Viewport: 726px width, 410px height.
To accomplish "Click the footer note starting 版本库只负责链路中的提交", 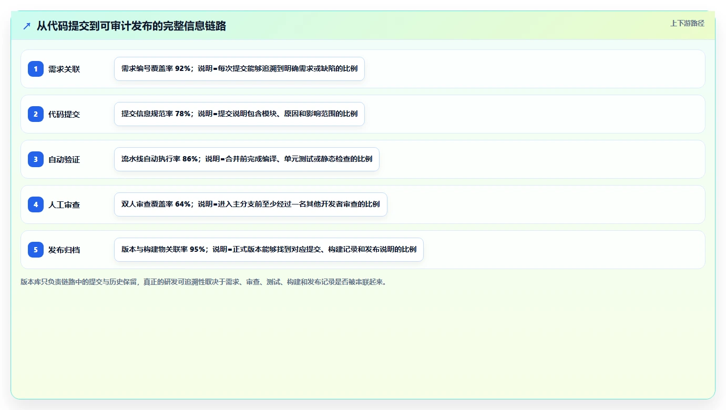I will tap(204, 282).
